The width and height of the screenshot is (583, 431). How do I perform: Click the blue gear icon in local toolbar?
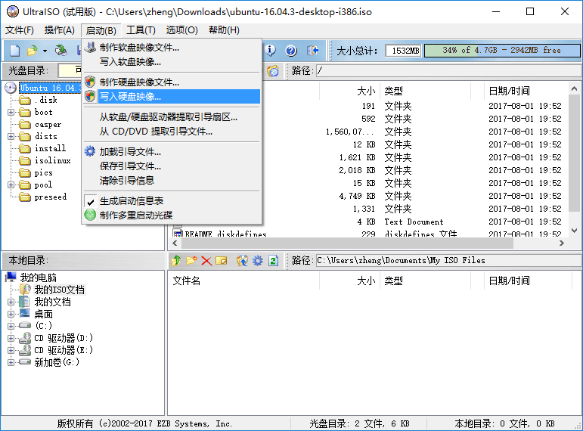[257, 261]
